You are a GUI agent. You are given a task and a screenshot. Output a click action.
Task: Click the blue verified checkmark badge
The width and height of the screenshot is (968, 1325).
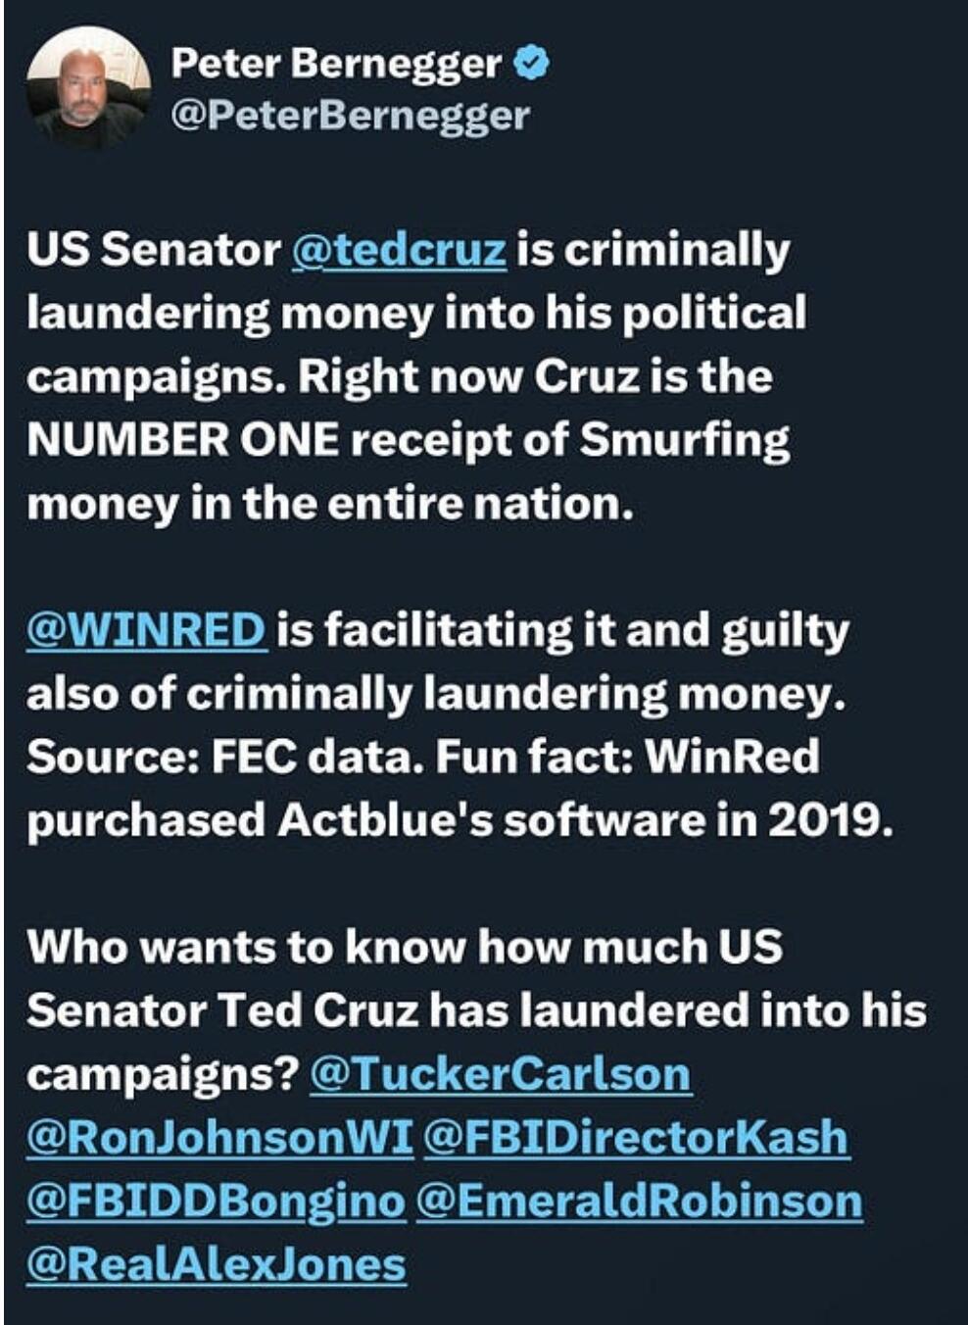coord(532,64)
